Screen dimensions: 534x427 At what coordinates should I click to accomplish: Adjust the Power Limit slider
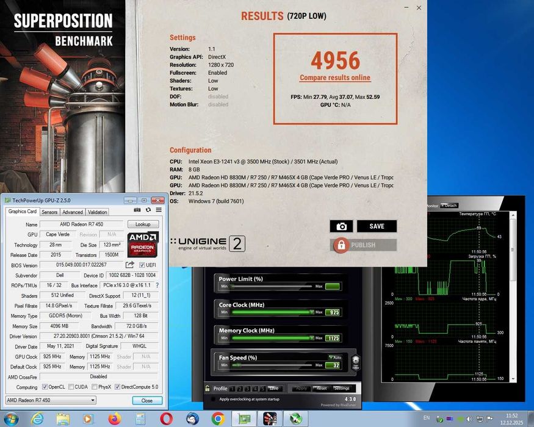coord(271,286)
